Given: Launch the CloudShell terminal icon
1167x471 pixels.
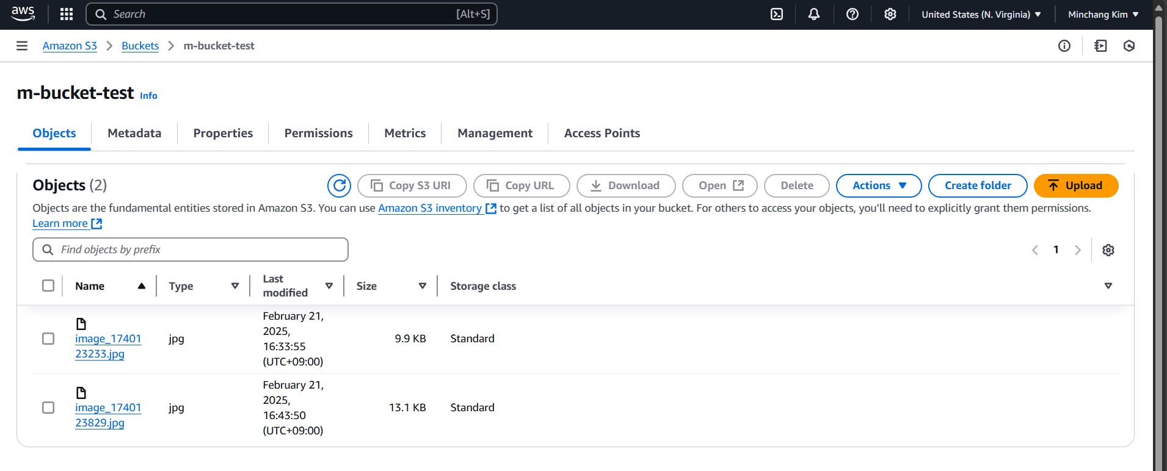Looking at the screenshot, I should [x=777, y=14].
